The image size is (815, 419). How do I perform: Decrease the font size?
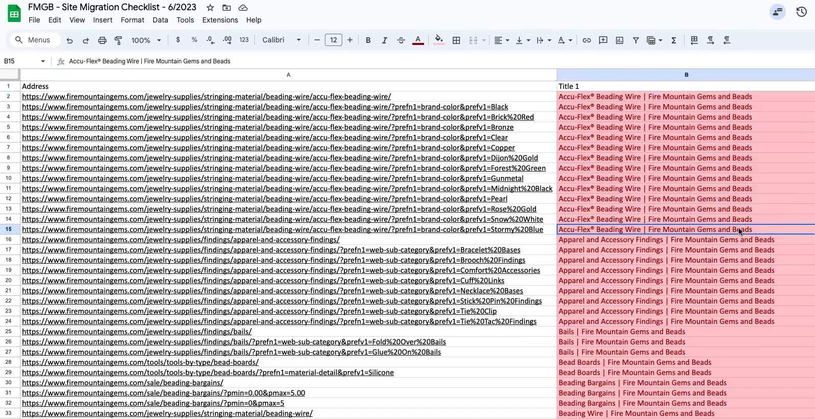coord(317,40)
